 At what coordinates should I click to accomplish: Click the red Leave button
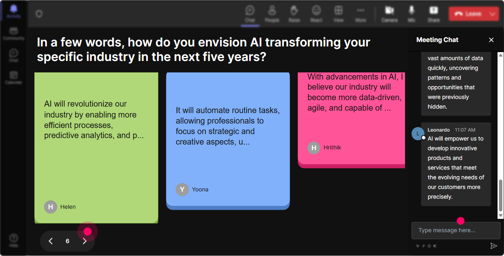(x=468, y=14)
